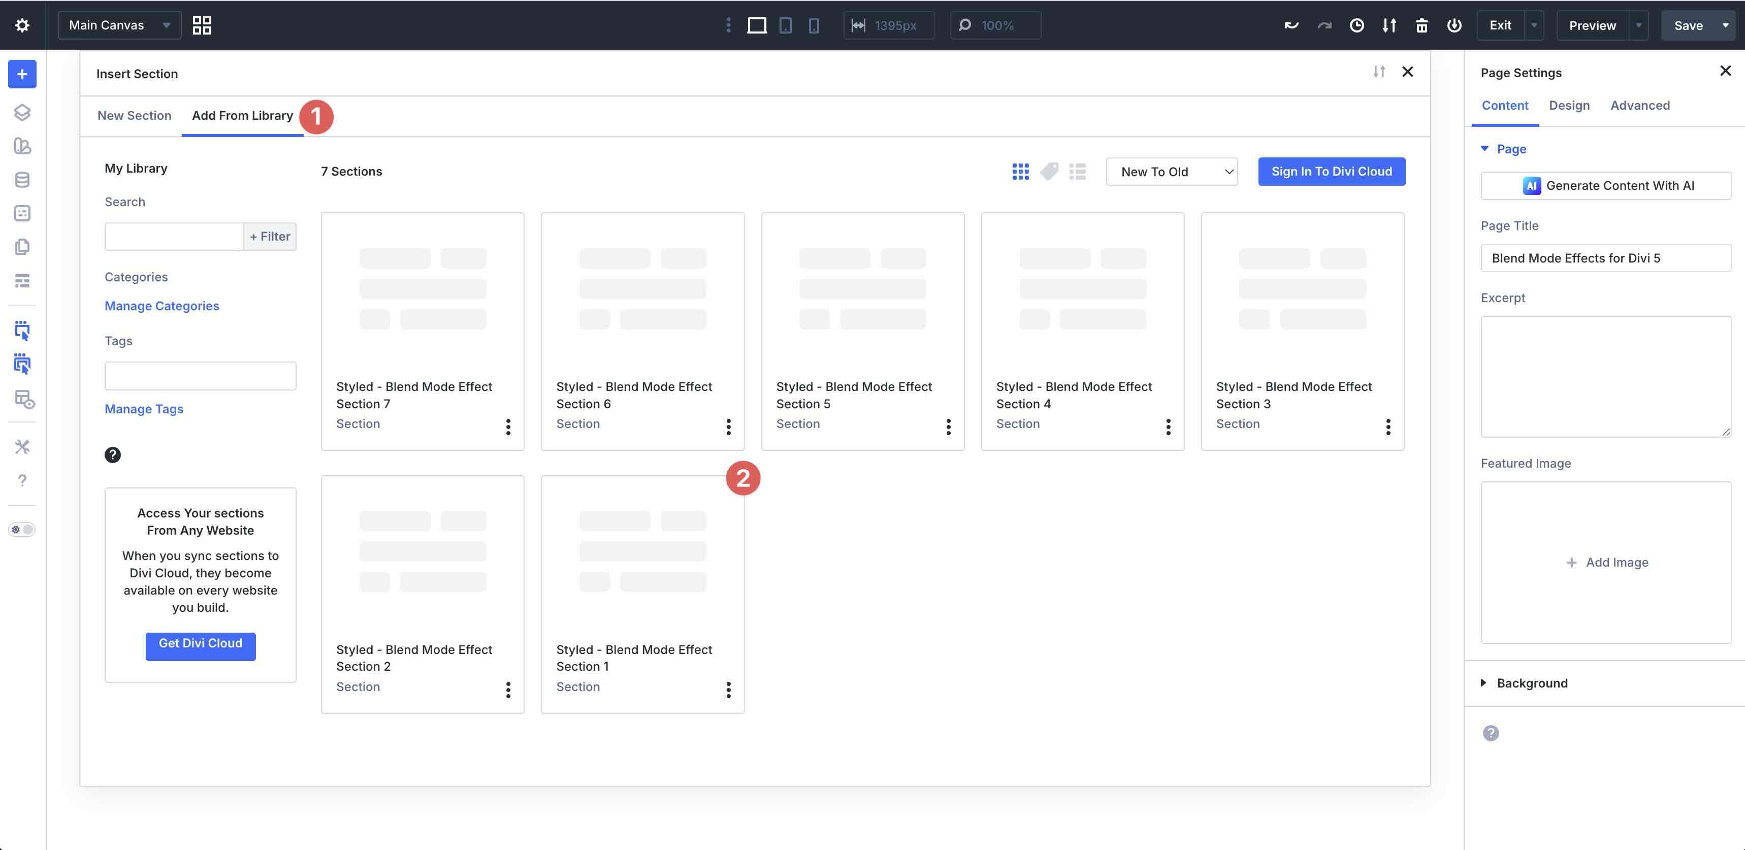Image resolution: width=1745 pixels, height=850 pixels.
Task: Open the help question mark icon
Action: pyautogui.click(x=22, y=481)
